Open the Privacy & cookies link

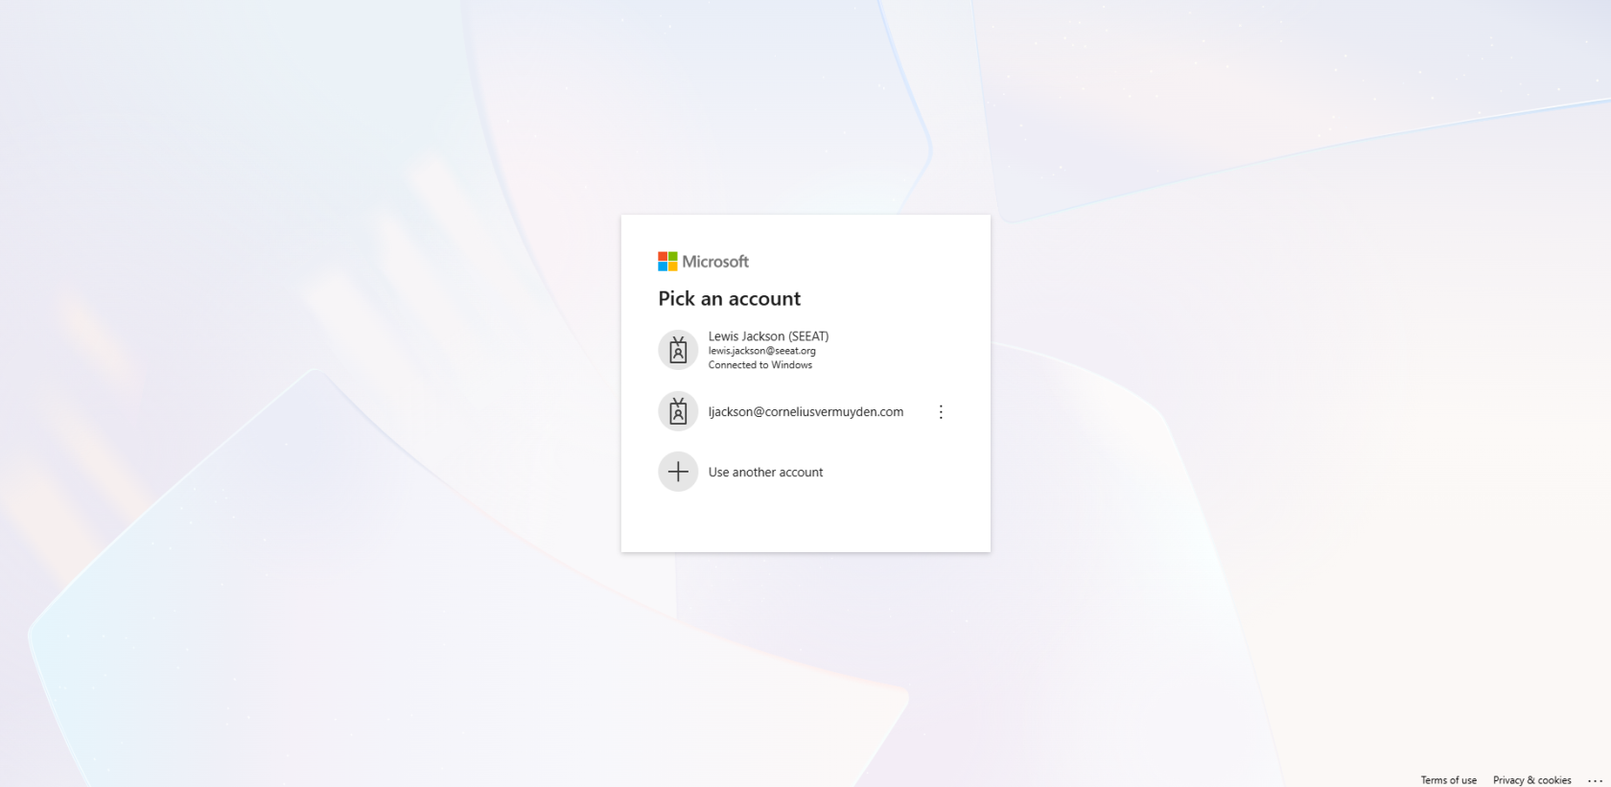(1531, 780)
